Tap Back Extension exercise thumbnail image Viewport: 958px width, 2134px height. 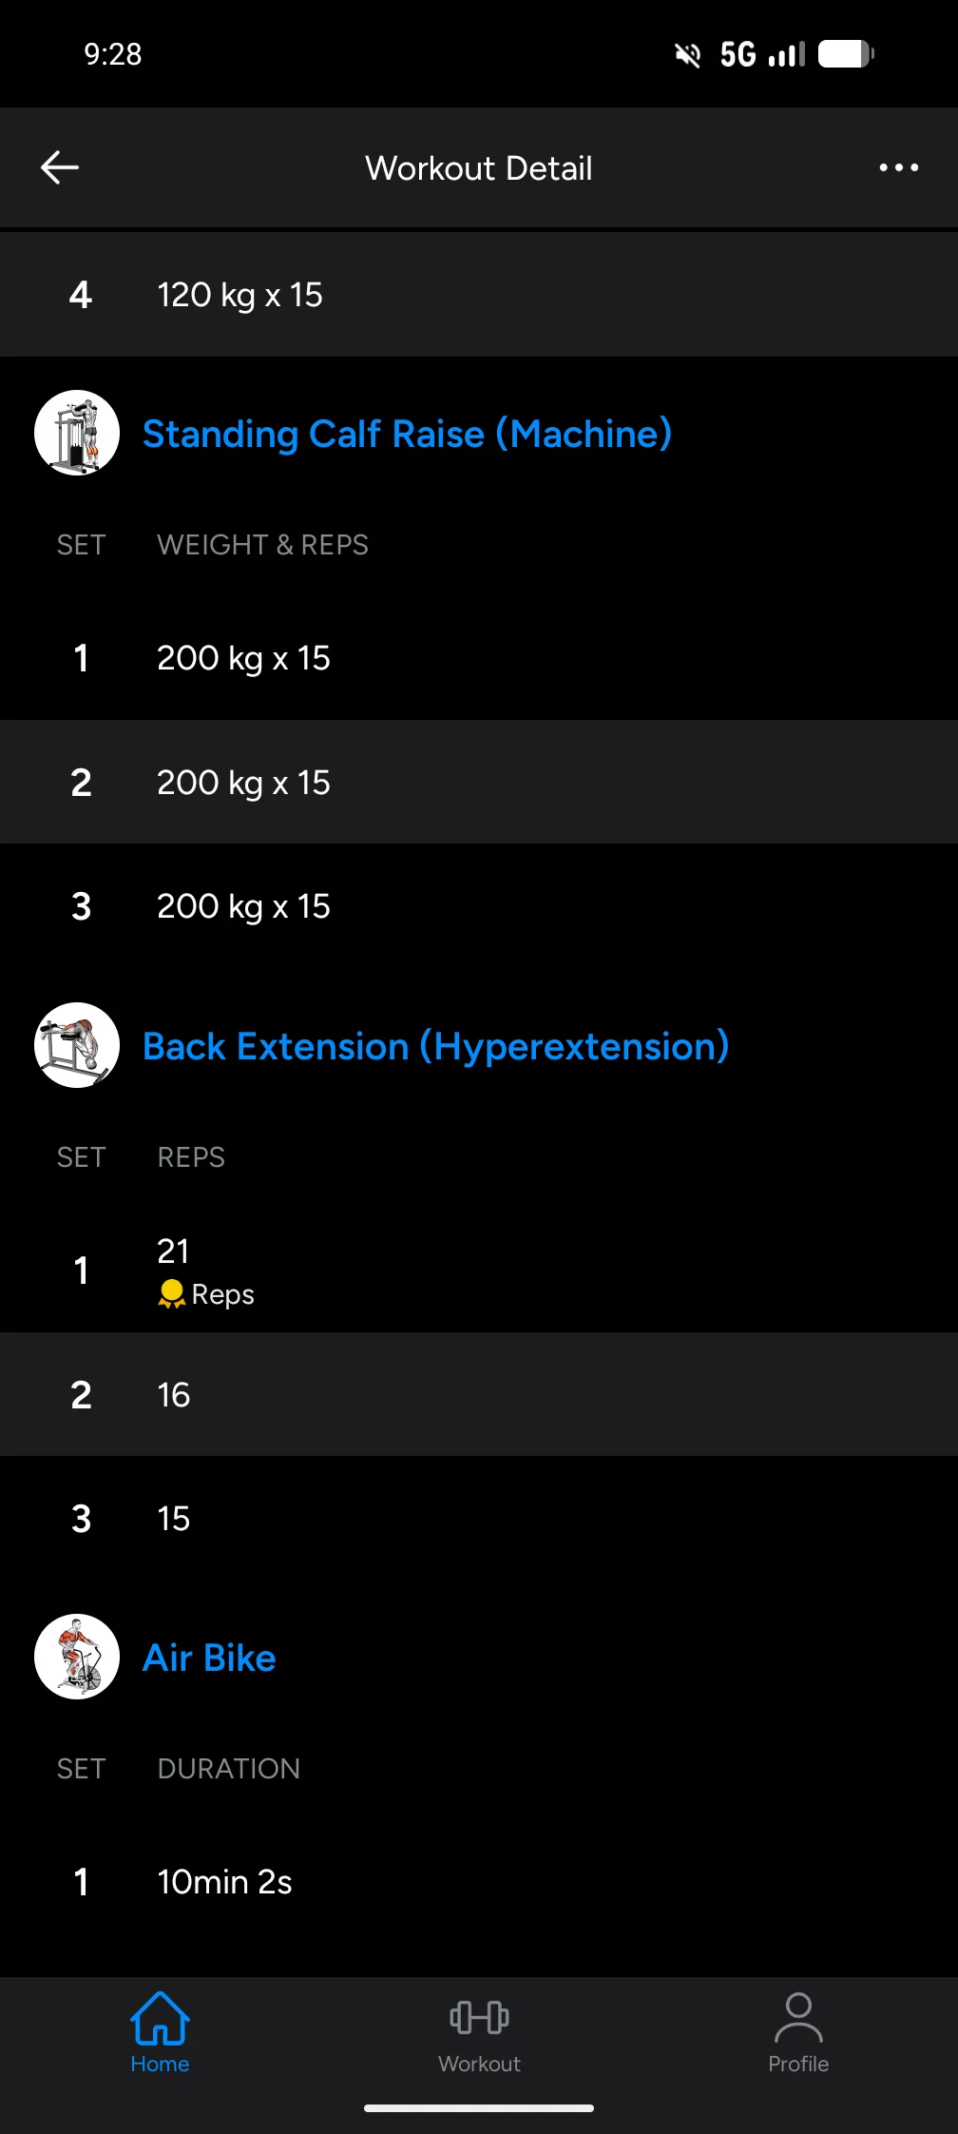point(77,1045)
